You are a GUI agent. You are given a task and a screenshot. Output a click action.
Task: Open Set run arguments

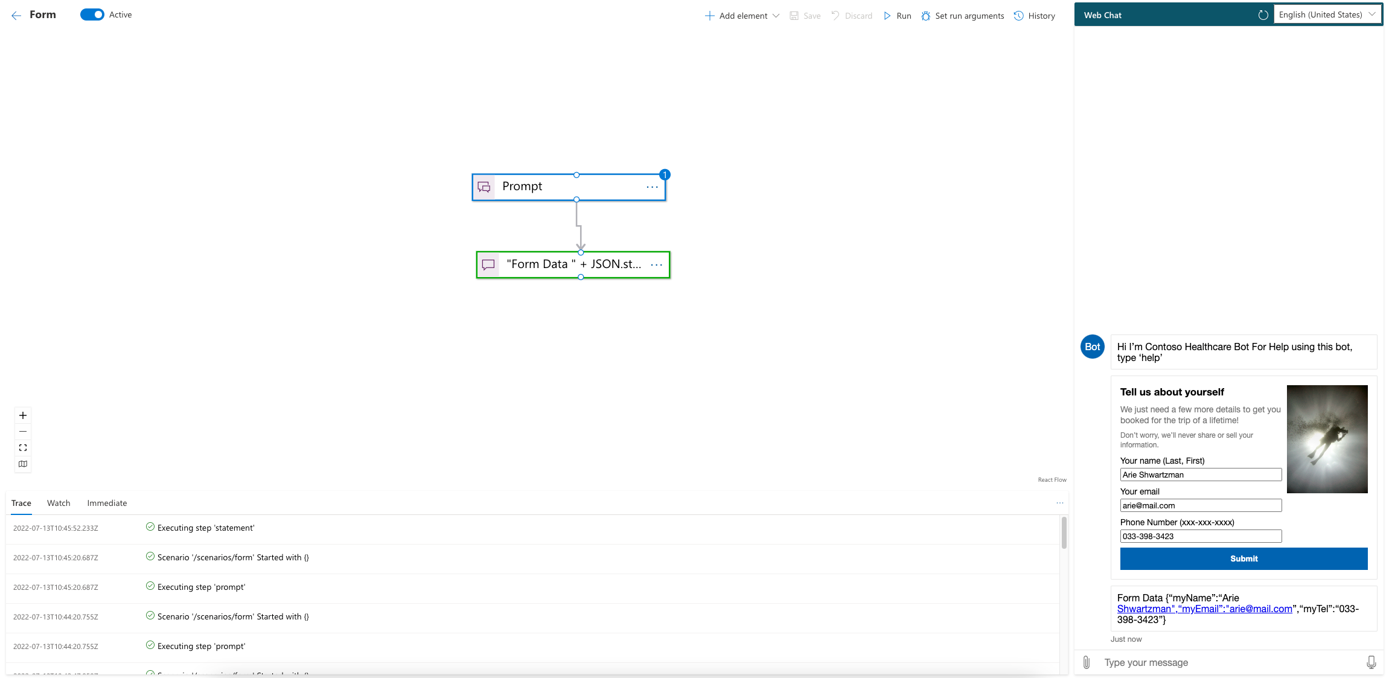(962, 16)
